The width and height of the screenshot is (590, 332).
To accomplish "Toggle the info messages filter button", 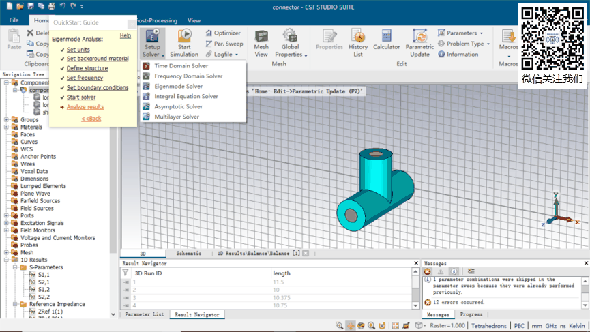I will pyautogui.click(x=454, y=271).
